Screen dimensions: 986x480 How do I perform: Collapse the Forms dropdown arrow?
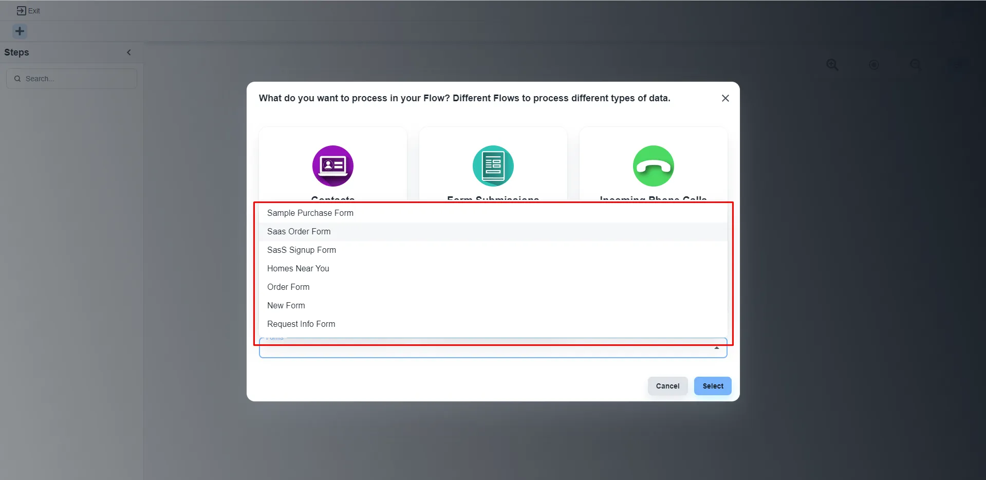point(717,348)
